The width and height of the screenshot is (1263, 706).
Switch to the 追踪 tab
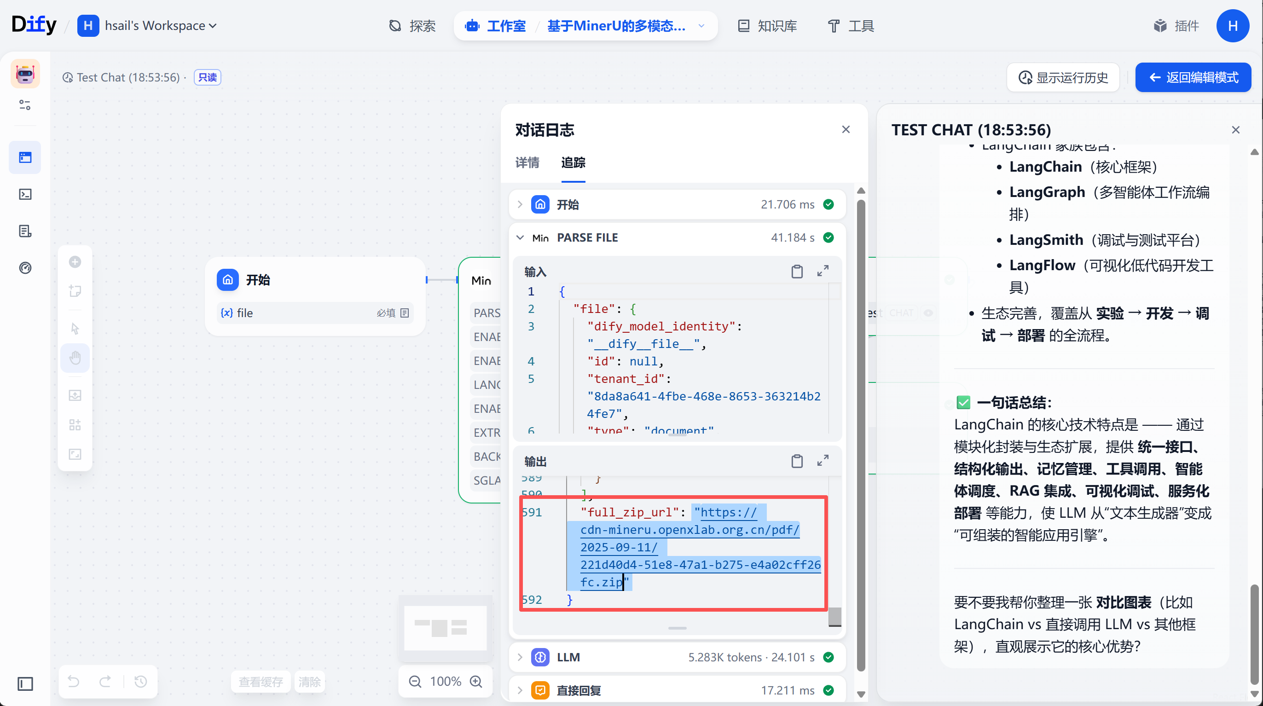(573, 162)
